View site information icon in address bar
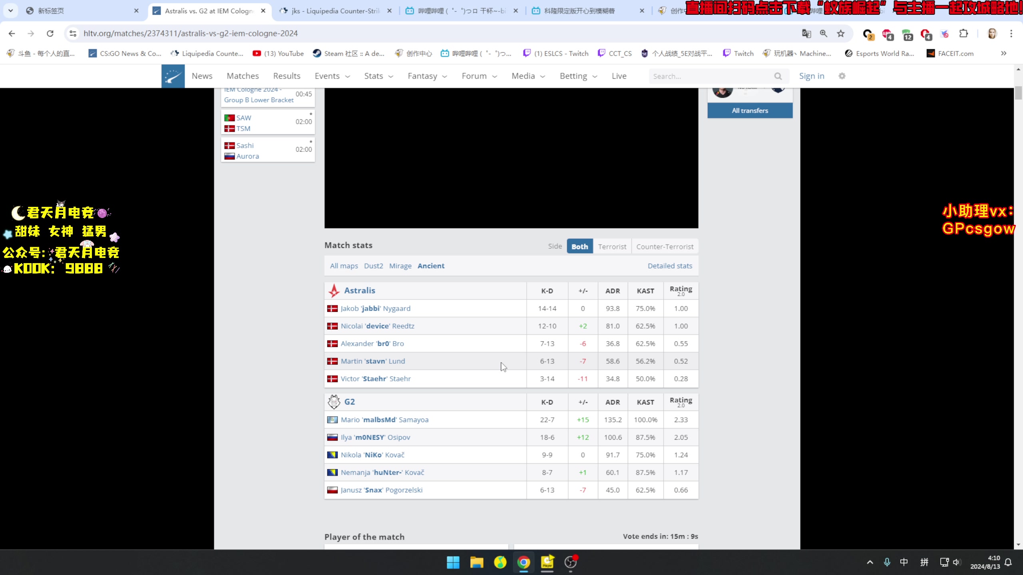This screenshot has height=575, width=1023. tap(73, 34)
